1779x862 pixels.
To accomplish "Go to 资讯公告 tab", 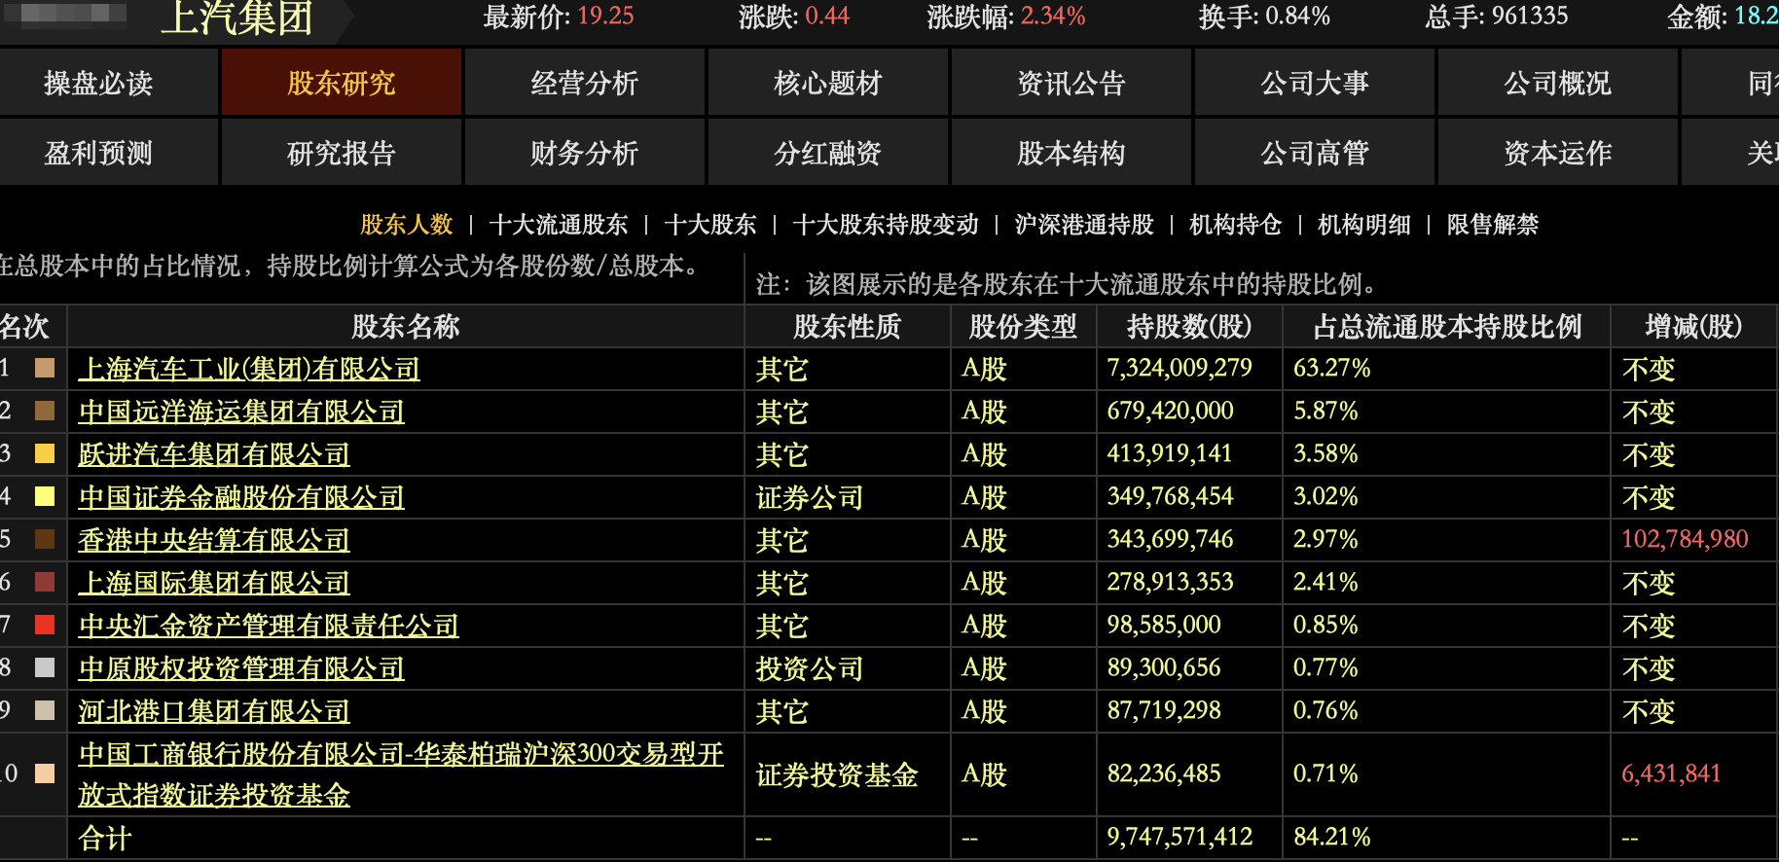I will point(1071,83).
